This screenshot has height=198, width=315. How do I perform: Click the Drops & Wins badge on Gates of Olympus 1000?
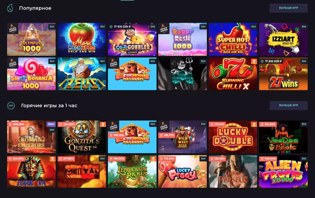click(13, 29)
